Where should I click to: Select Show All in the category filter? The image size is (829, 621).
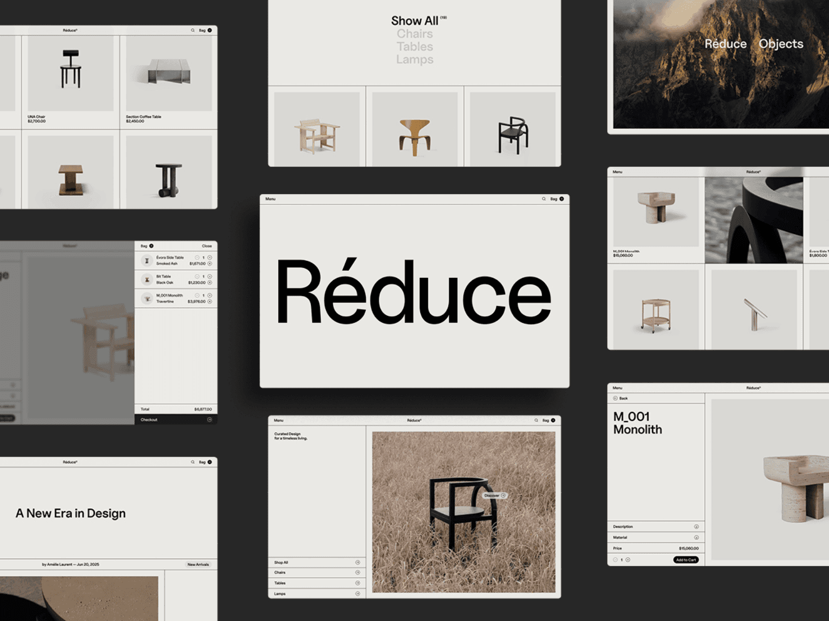pos(414,21)
